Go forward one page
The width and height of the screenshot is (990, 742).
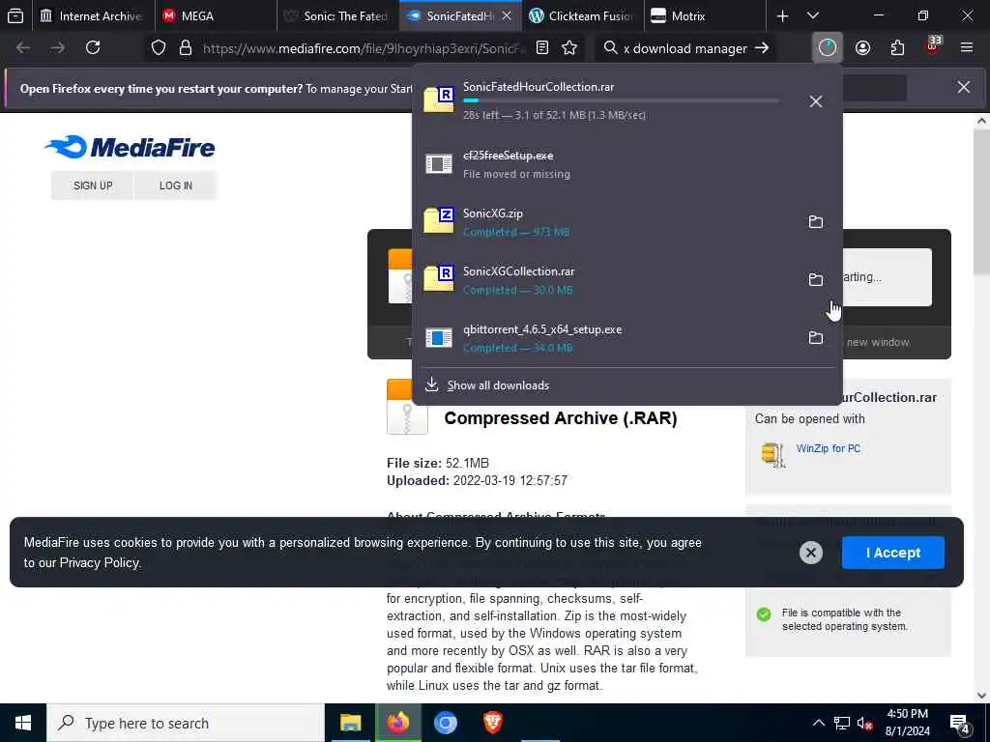58,47
